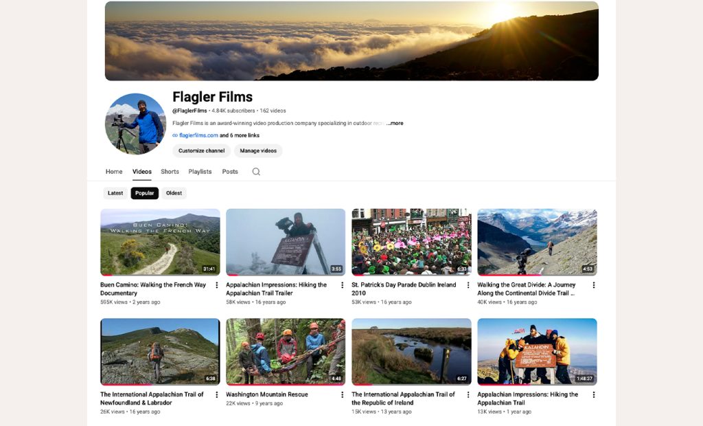Select the Oldest sort filter
The height and width of the screenshot is (426, 703).
click(x=174, y=193)
